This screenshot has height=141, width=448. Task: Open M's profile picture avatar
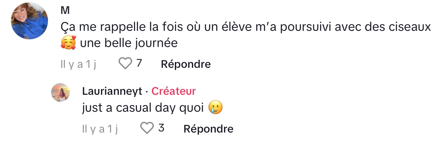point(29,21)
